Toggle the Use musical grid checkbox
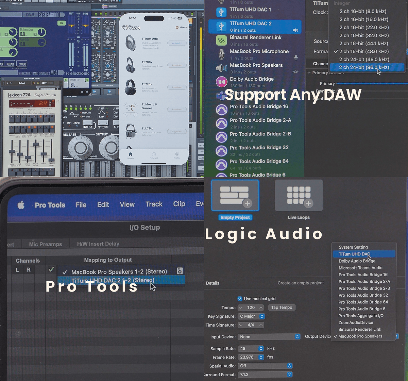This screenshot has width=408, height=381. click(x=240, y=299)
